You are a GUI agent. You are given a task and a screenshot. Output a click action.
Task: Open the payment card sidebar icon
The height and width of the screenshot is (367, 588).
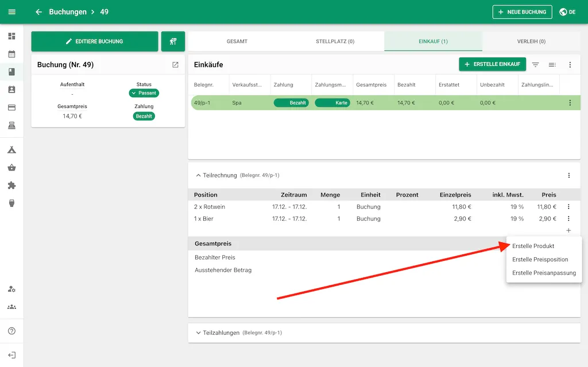pyautogui.click(x=11, y=108)
